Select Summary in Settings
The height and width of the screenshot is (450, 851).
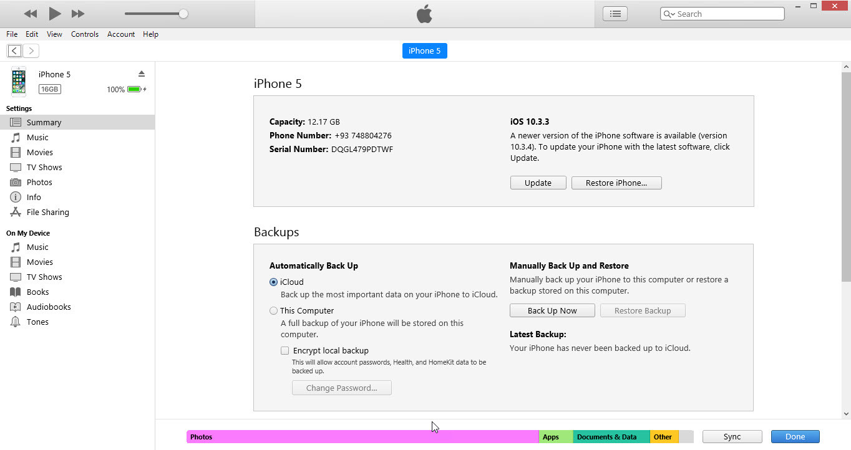tap(77, 122)
